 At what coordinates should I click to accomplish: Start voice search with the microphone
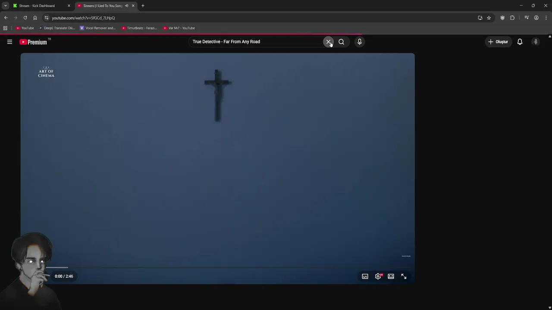click(x=360, y=42)
